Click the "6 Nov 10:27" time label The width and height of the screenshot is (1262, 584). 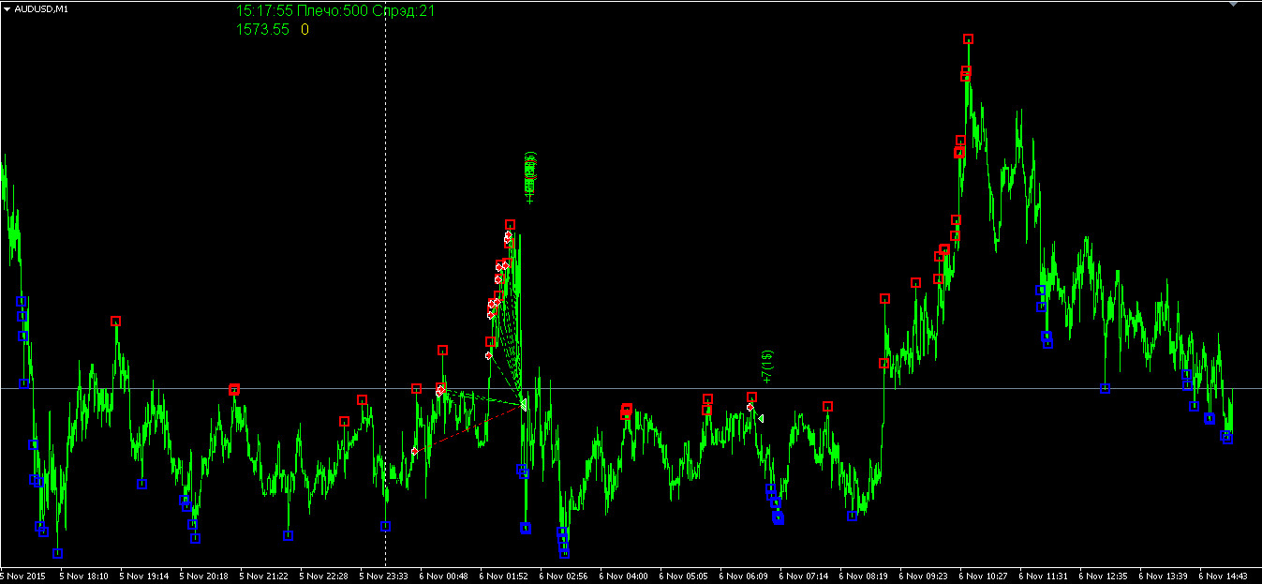[x=985, y=577]
